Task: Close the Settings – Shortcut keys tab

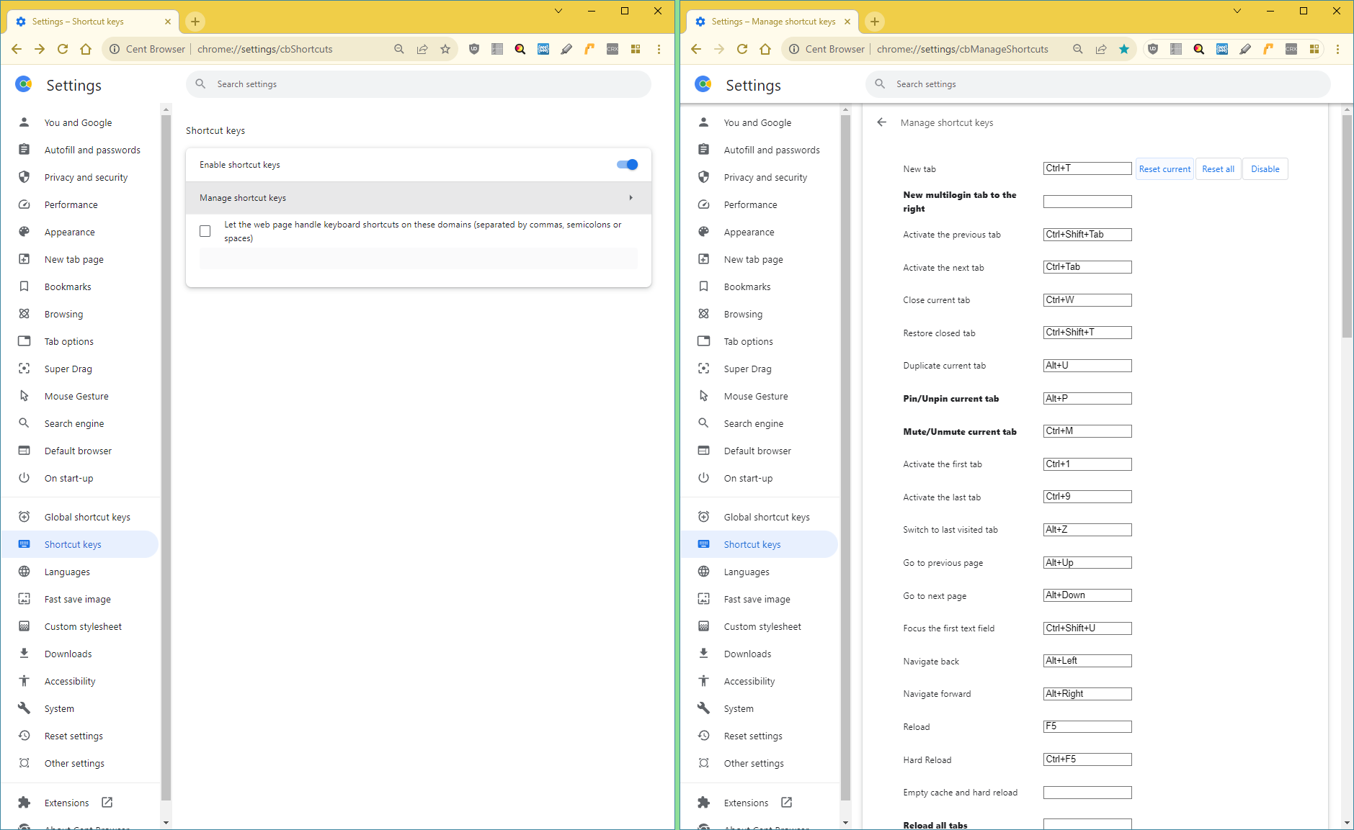Action: click(x=168, y=22)
